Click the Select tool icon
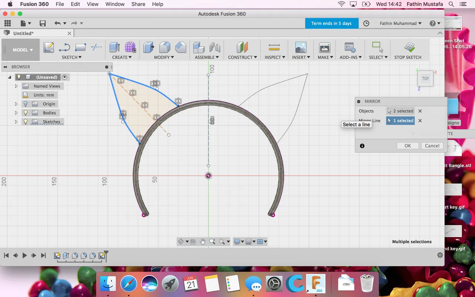475x297 pixels. click(378, 47)
